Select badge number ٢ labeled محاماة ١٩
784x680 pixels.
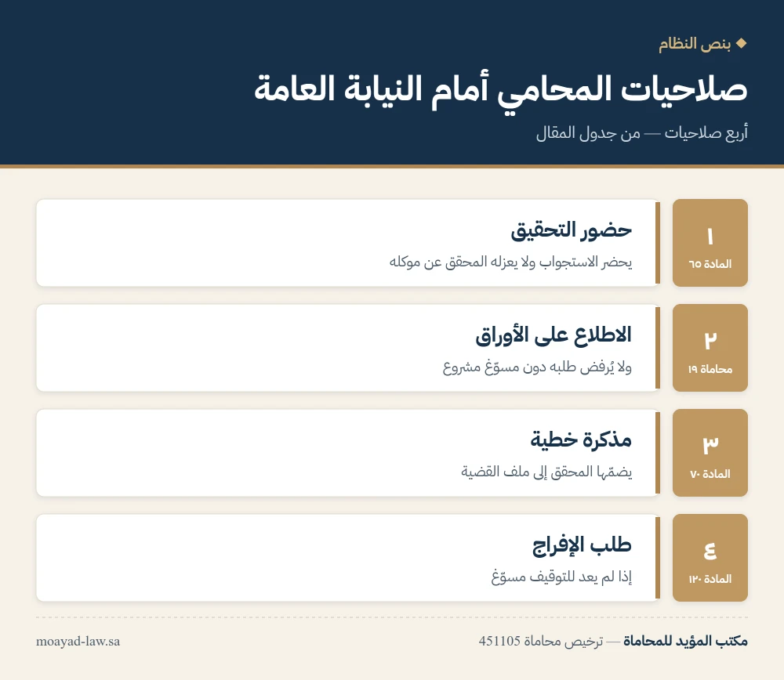click(710, 348)
